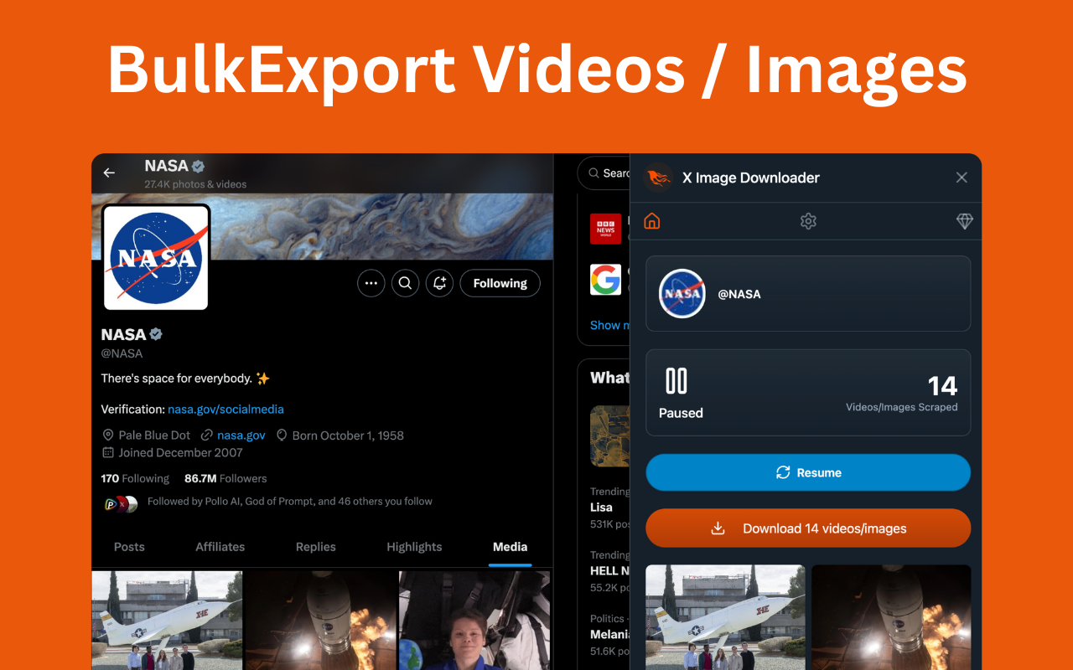Open the downloader settings gear
Viewport: 1073px width, 670px height.
(807, 221)
